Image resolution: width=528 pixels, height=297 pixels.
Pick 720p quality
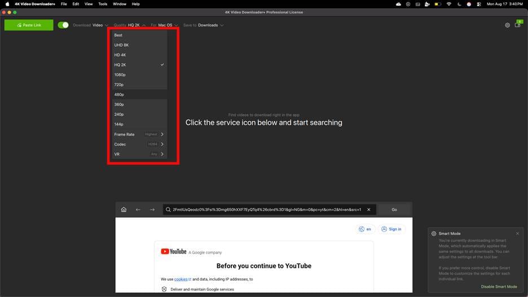[139, 85]
